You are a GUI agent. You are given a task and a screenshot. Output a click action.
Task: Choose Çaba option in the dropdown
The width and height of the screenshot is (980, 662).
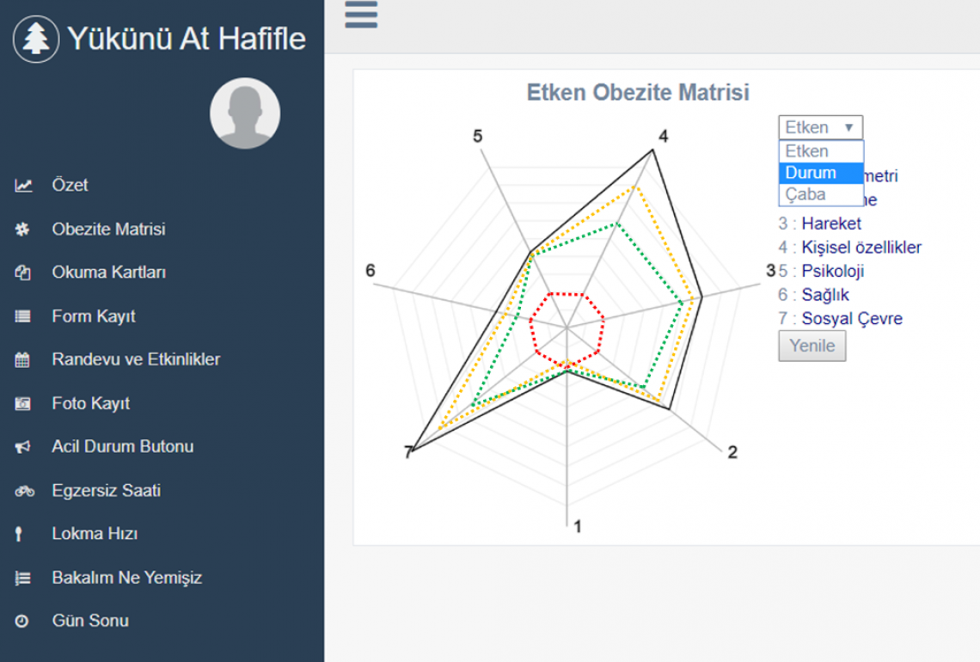pyautogui.click(x=805, y=194)
